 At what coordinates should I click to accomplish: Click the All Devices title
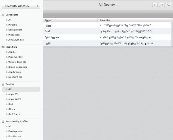(x=107, y=5)
